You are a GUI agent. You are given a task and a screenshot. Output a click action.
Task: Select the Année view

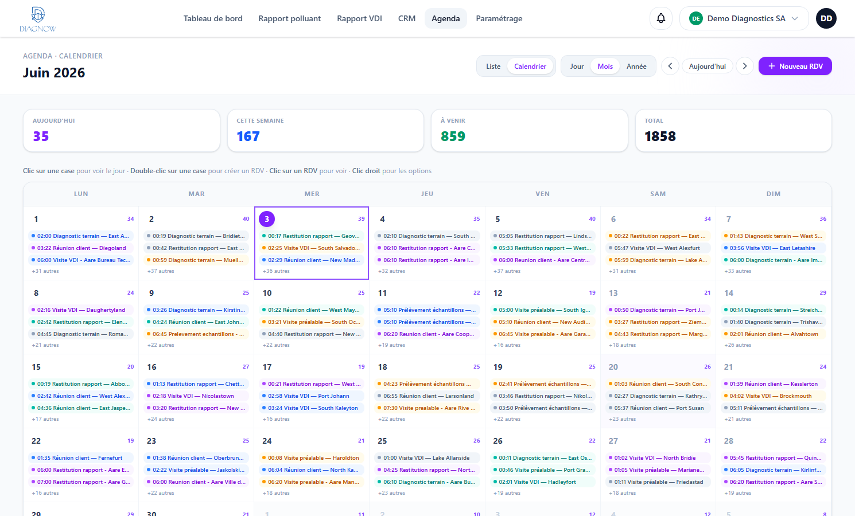(636, 67)
